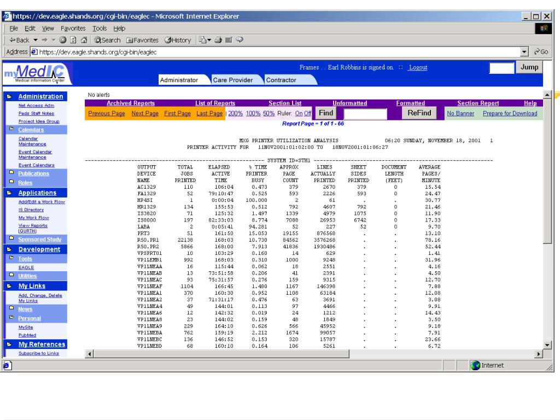Click the horizontal scrollbar thumb below the report

tap(221, 354)
